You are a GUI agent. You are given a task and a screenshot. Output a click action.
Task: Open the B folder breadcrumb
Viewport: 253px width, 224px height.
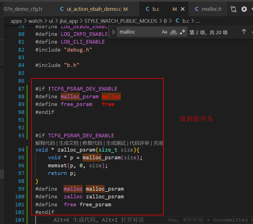coord(165,21)
